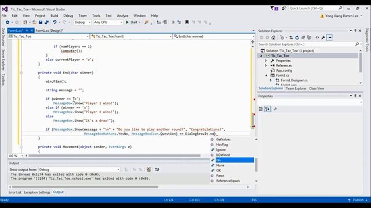Expand Form1.Designer.cs node
371x208 pixels.
[271, 80]
